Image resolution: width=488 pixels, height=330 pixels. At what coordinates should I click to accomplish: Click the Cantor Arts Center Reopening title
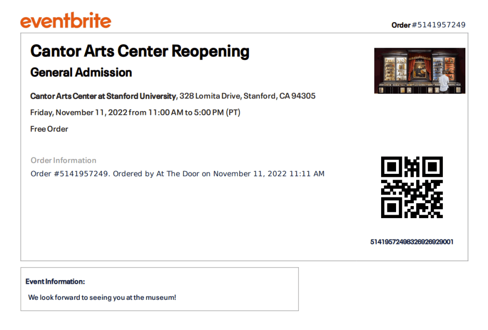(140, 51)
